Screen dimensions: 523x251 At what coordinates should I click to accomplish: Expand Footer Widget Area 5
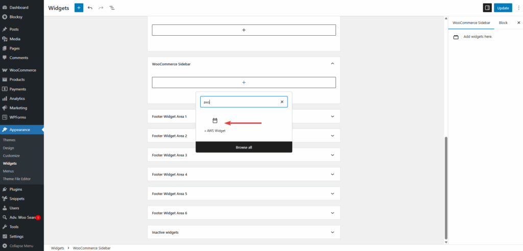(332, 194)
